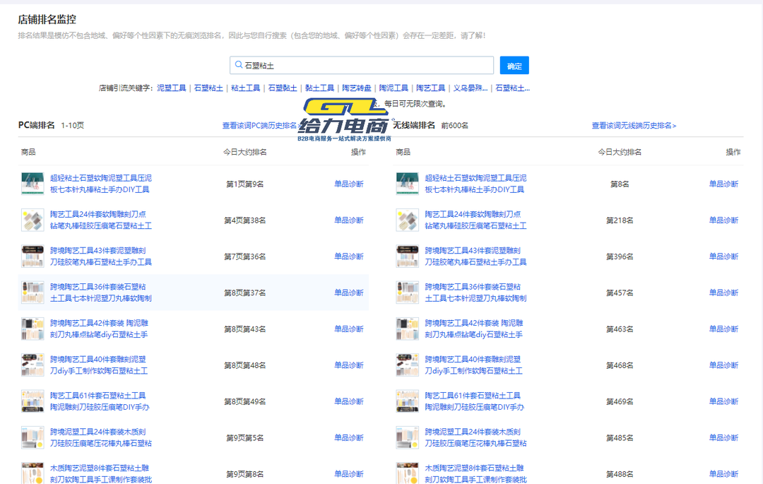Open 查看该词PC端历史排名 link
Viewport: 763px width, 484px height.
[259, 126]
